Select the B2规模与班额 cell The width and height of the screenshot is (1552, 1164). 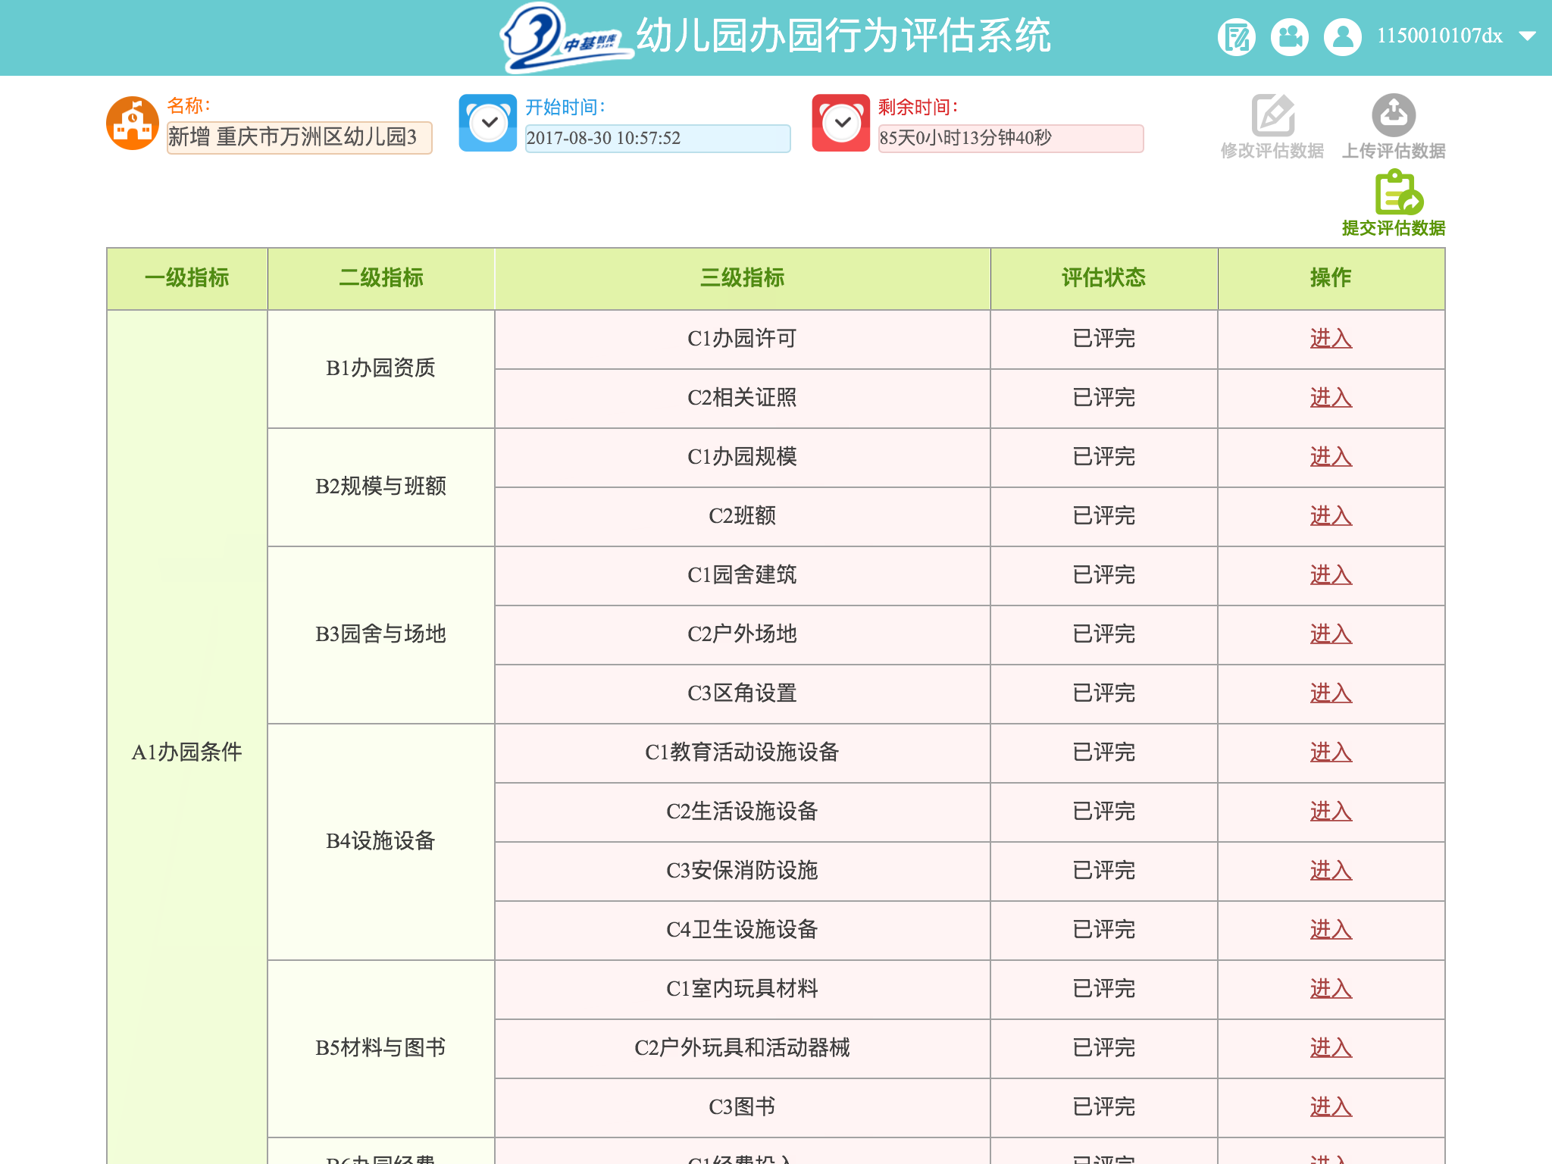(381, 487)
